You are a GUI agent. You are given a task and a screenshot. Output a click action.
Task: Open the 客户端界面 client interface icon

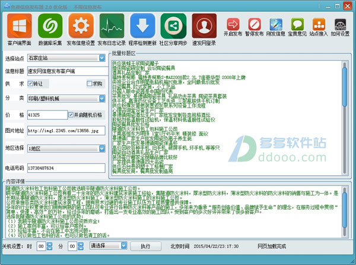tap(19, 26)
